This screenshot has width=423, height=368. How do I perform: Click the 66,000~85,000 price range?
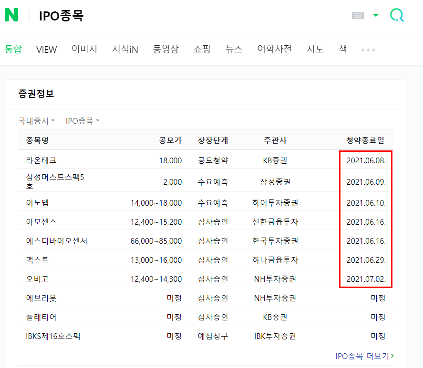[156, 241]
